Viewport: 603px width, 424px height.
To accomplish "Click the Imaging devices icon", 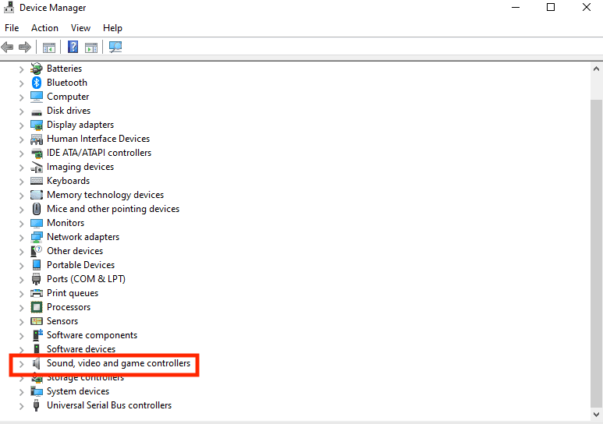I will (x=37, y=168).
